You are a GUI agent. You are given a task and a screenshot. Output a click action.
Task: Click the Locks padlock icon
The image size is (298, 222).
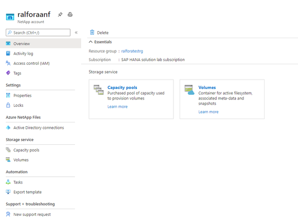tap(8, 105)
